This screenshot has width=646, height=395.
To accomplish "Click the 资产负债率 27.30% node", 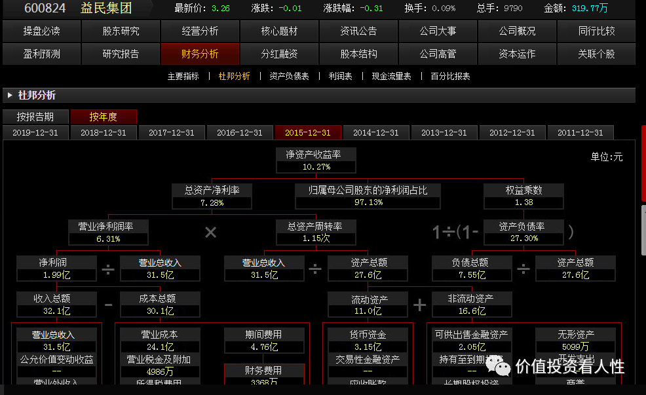I will coord(523,233).
